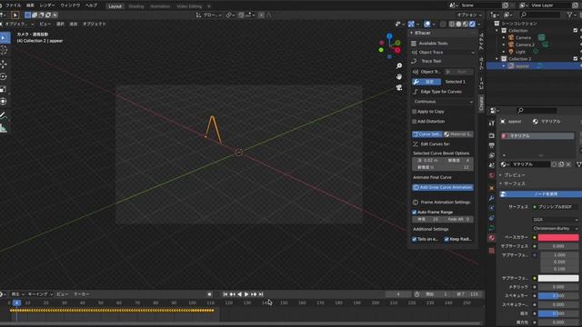The height and width of the screenshot is (327, 582).
Task: Open the Continuous edge type dropdown
Action: tap(443, 102)
